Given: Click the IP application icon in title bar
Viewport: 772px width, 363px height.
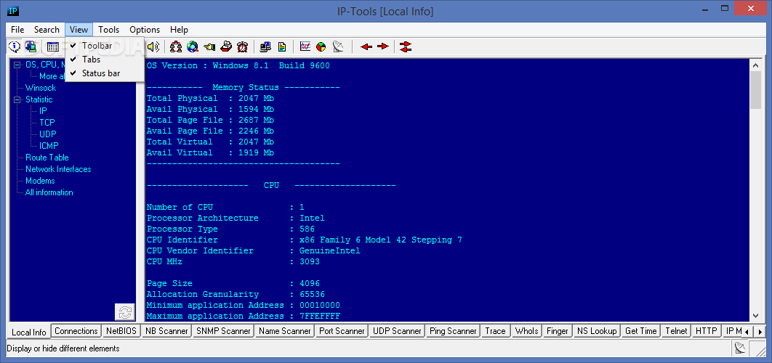Looking at the screenshot, I should tap(14, 10).
